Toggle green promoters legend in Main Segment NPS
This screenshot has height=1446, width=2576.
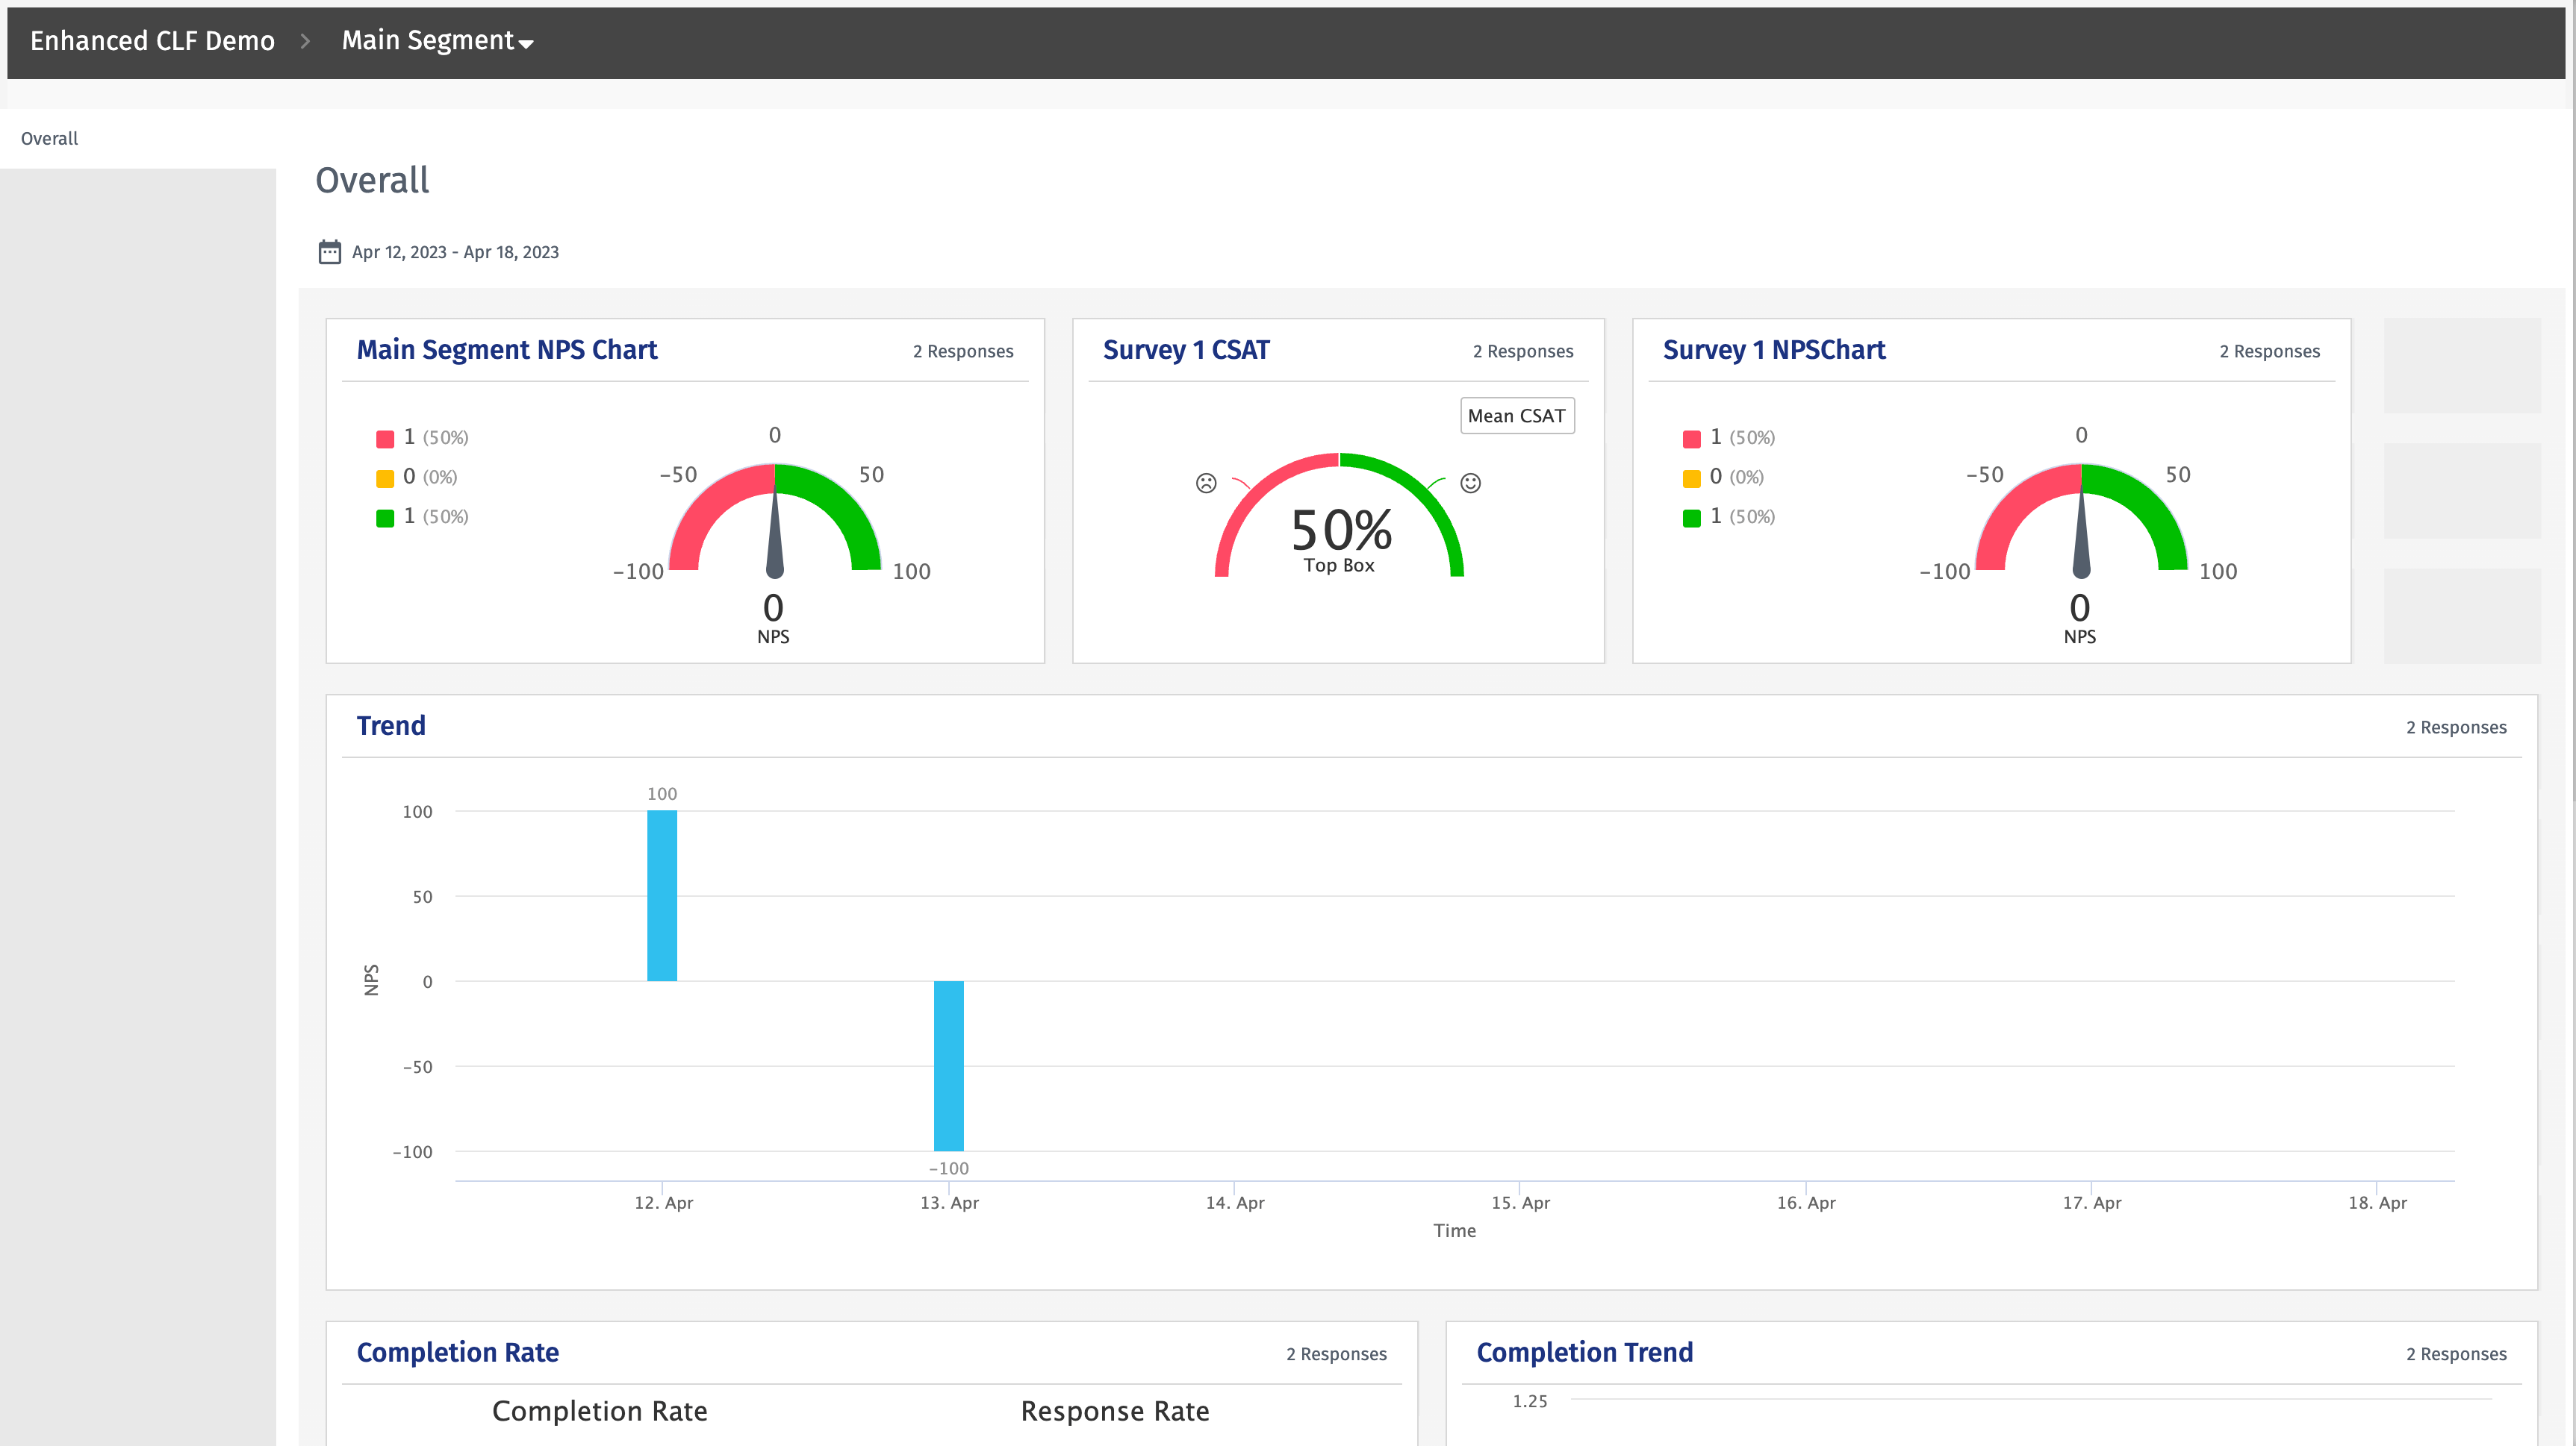(385, 518)
